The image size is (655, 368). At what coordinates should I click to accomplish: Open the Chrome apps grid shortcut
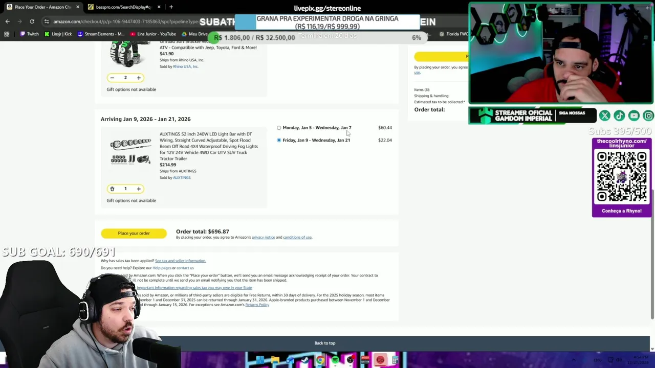tap(7, 34)
